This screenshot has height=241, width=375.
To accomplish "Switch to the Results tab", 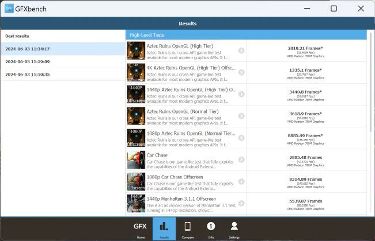I will [x=164, y=229].
